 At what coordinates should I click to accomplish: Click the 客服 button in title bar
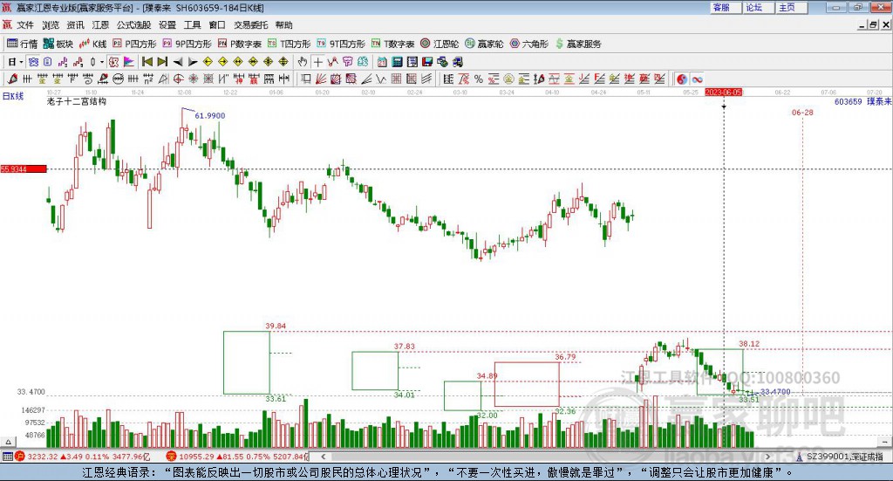[726, 7]
